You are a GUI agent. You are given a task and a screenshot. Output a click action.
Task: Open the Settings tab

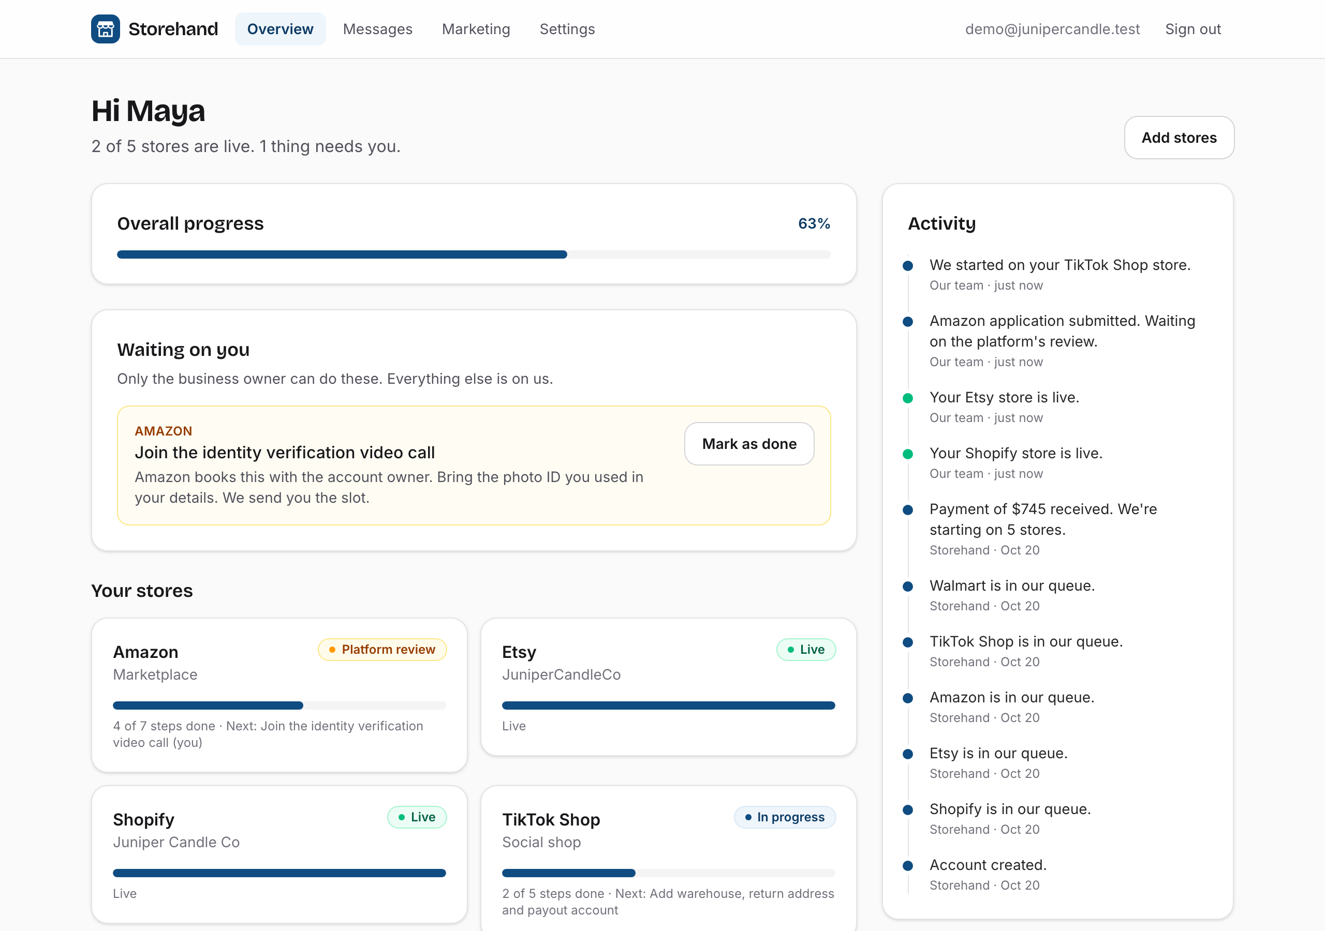coord(567,29)
